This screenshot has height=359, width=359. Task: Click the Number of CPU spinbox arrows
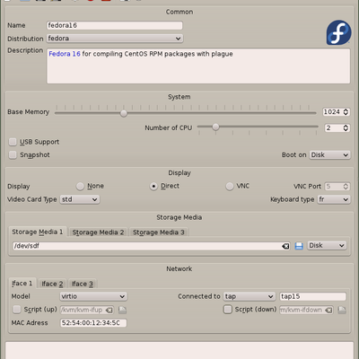coord(346,128)
